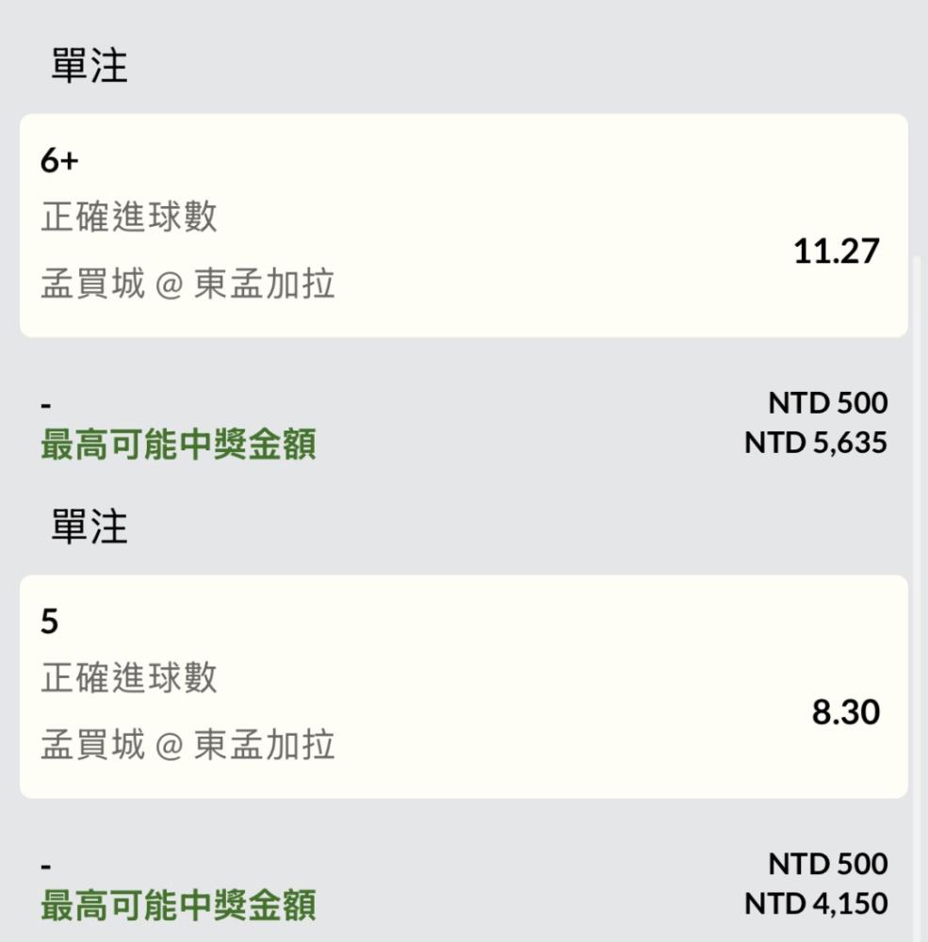Click the vertical scrollbar on right edge

tap(917, 598)
